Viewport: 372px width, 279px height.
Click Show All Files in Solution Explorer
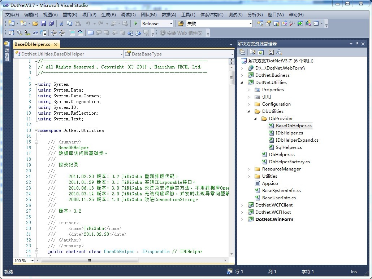(253, 52)
